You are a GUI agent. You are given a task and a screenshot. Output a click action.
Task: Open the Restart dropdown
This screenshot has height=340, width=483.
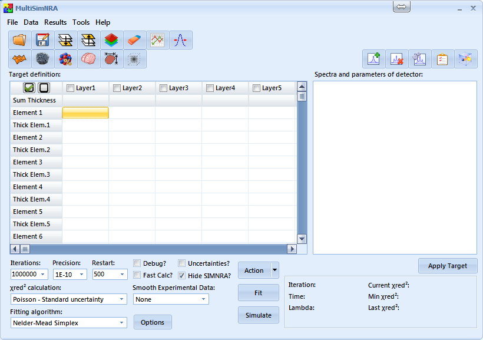pyautogui.click(x=123, y=274)
